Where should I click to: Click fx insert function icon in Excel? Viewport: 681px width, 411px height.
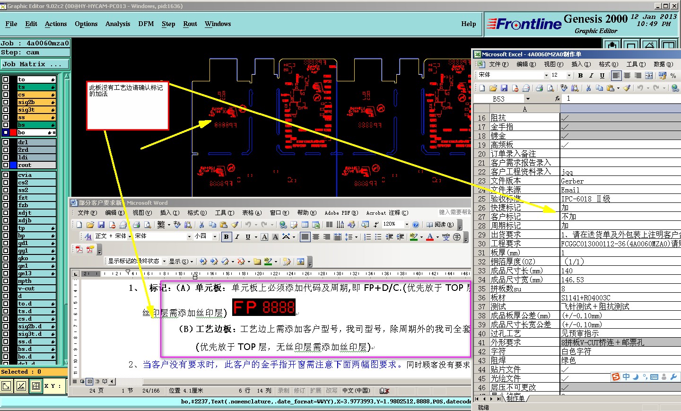pos(558,99)
